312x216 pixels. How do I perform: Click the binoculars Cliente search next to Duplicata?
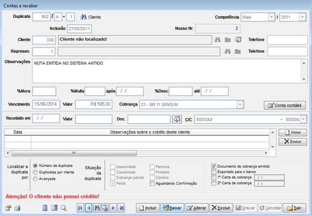point(91,17)
